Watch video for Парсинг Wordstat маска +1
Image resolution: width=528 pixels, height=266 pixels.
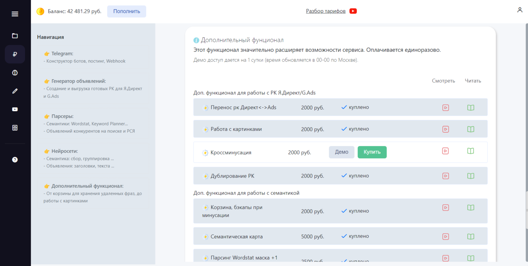click(446, 258)
